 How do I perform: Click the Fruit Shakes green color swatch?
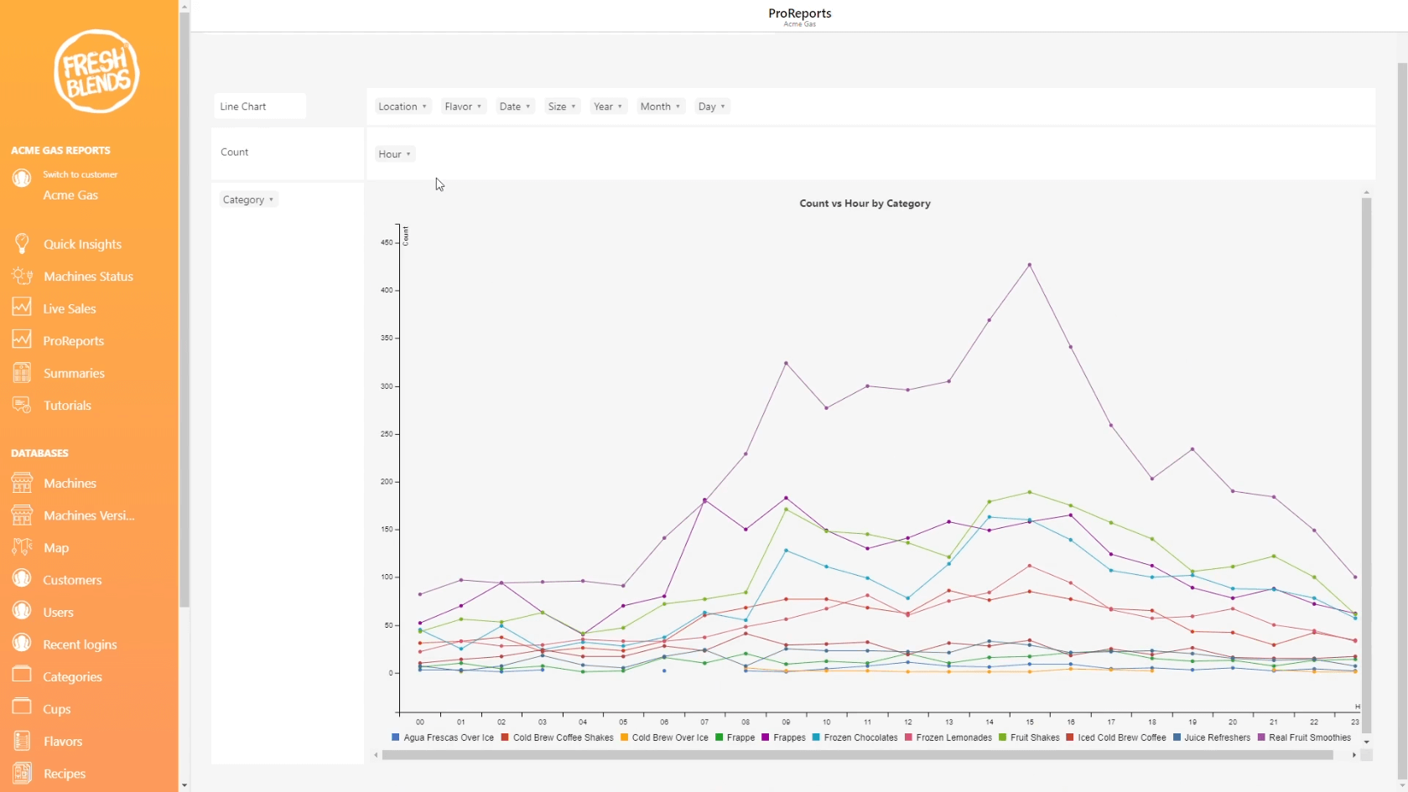coord(1003,738)
